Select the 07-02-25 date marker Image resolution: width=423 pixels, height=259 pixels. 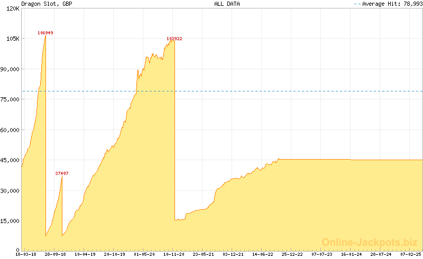coord(410,254)
